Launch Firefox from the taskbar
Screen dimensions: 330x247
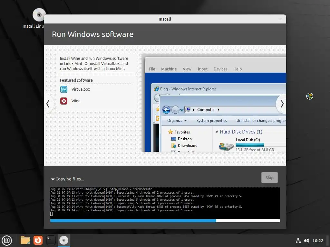[x=38, y=240]
